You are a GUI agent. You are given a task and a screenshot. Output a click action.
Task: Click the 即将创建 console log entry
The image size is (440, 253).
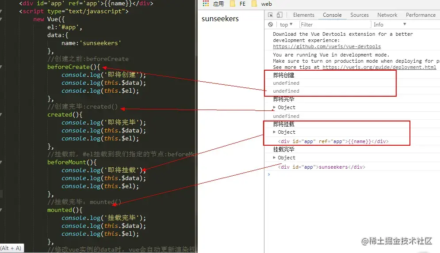[x=284, y=75]
